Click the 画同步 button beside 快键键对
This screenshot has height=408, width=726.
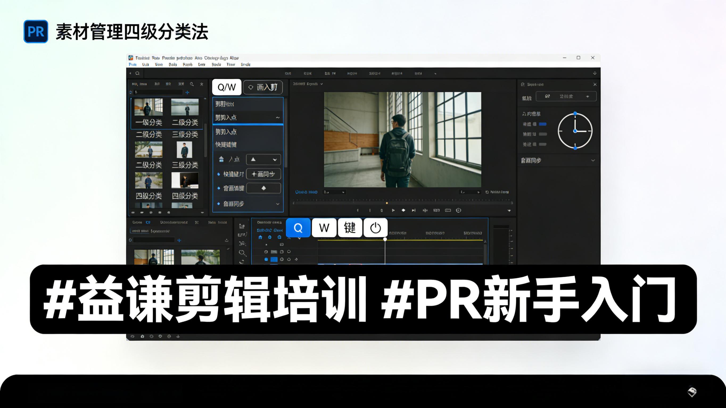[x=263, y=174]
